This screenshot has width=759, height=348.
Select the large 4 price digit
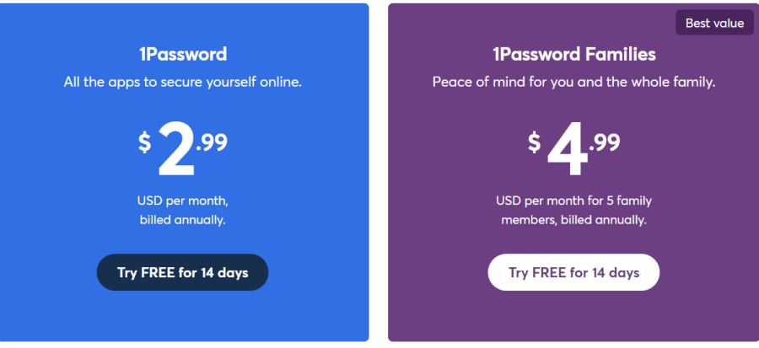point(567,149)
